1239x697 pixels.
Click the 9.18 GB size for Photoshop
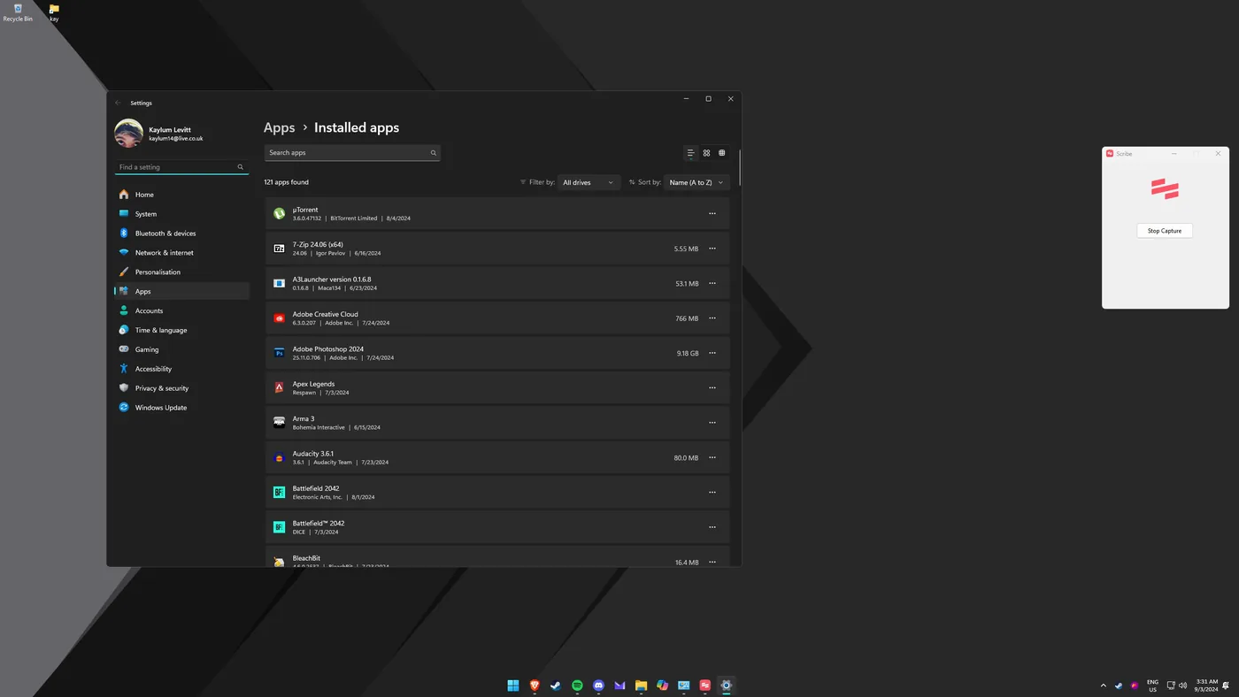(688, 353)
